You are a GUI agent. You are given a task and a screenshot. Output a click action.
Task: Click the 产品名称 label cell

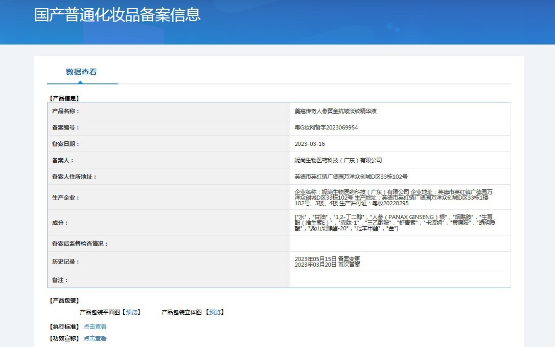pyautogui.click(x=169, y=111)
